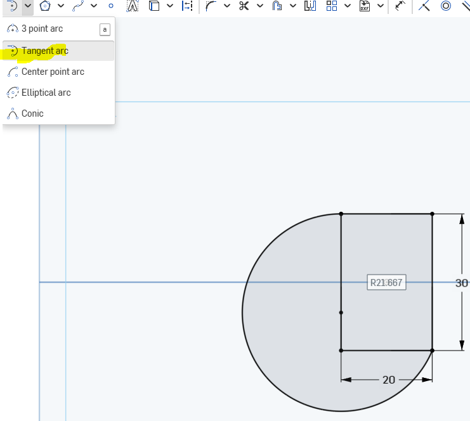The height and width of the screenshot is (421, 470).
Task: Click the mirror tool icon
Action: [x=310, y=6]
